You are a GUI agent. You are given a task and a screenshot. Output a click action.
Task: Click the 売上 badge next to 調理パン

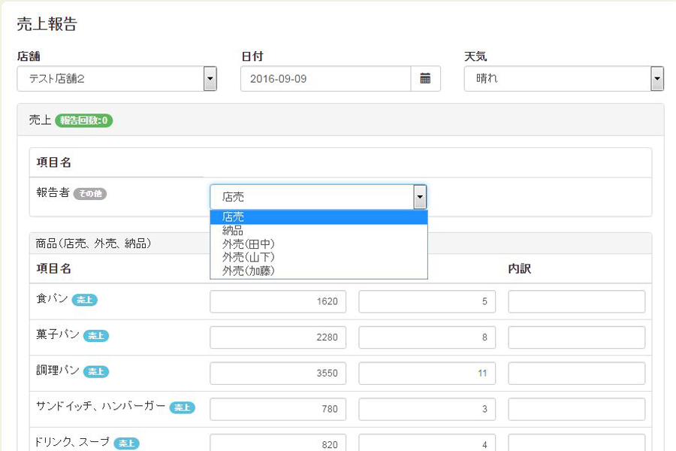pyautogui.click(x=95, y=372)
